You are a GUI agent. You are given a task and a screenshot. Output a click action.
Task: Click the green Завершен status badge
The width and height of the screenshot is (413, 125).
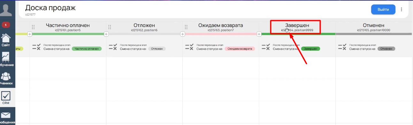pos(310,49)
